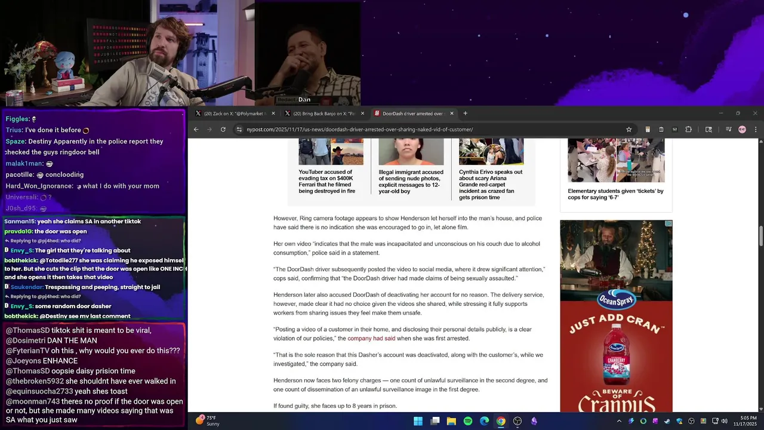Open Task View on the taskbar
Viewport: 764px width, 430px height.
[x=435, y=421]
